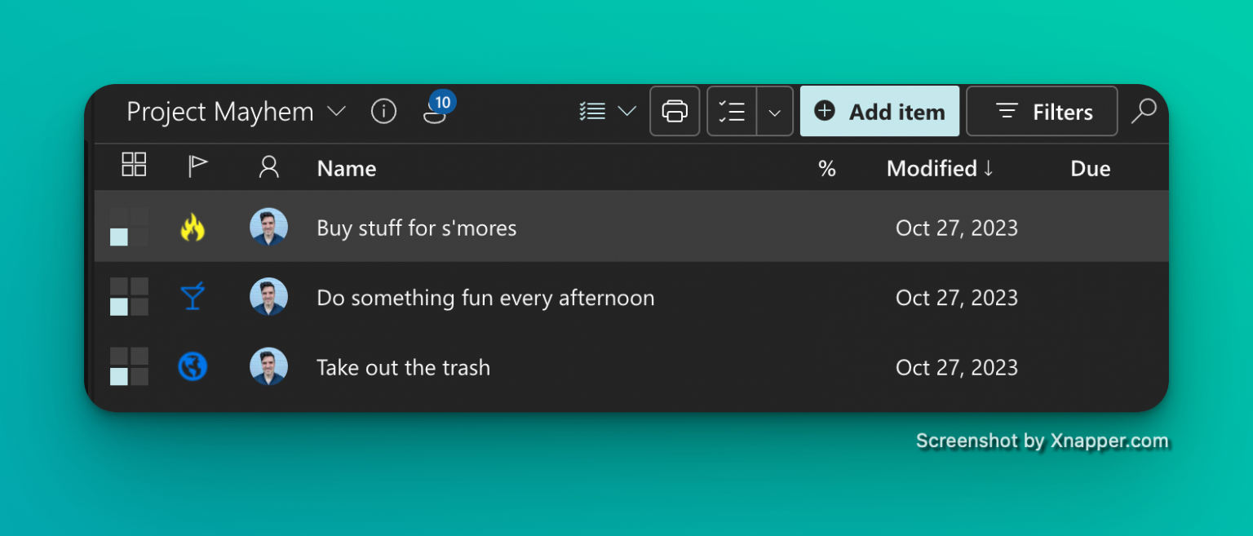This screenshot has width=1253, height=536.
Task: Click the Add item button
Action: coord(879,112)
